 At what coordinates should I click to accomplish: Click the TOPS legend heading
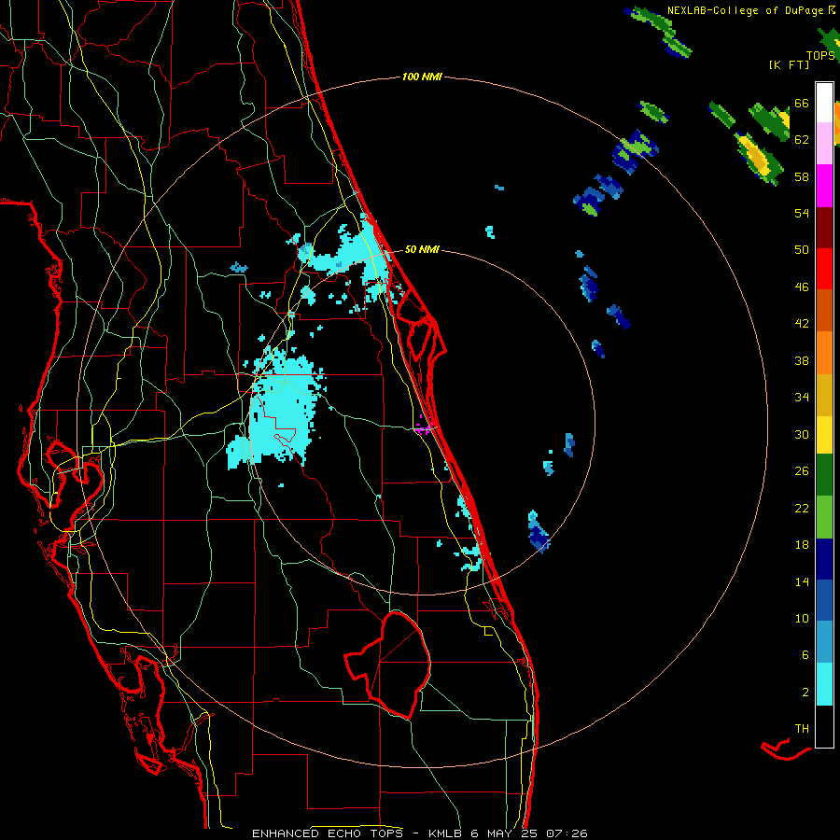[820, 56]
